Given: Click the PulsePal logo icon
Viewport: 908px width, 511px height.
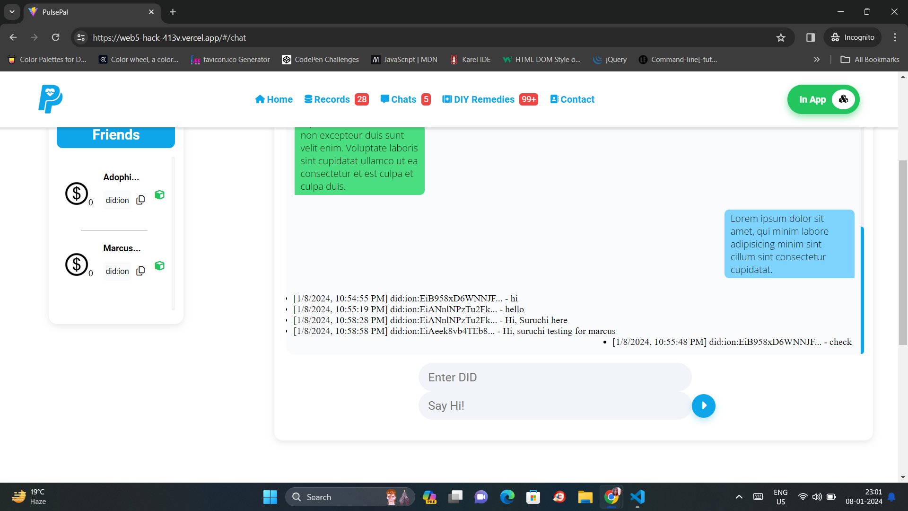Looking at the screenshot, I should point(50,99).
